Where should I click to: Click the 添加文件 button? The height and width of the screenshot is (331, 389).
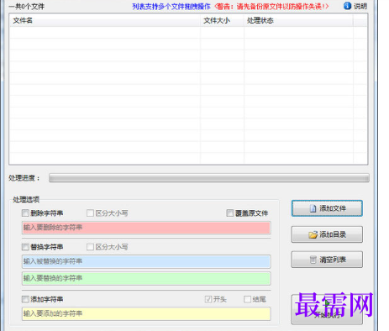pyautogui.click(x=327, y=208)
